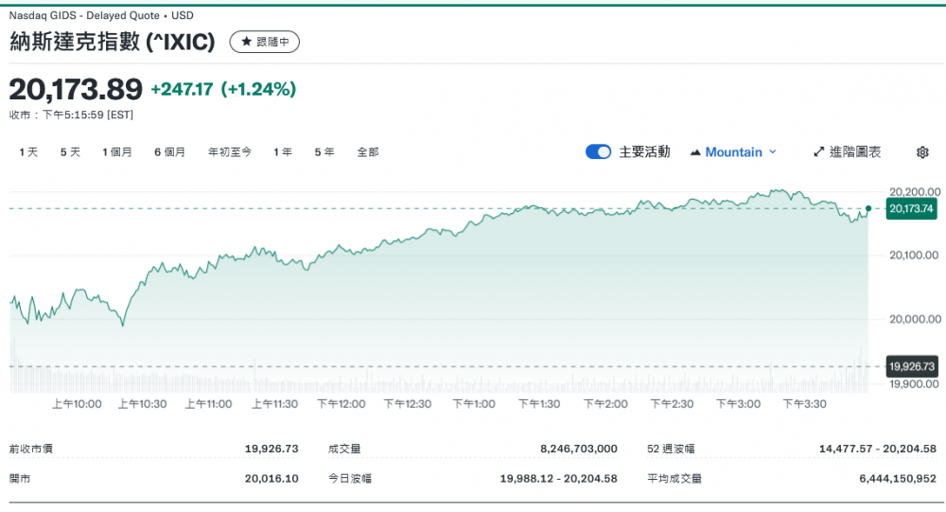This screenshot has width=946, height=512.
Task: Choose the 1個月 chart range
Action: click(117, 152)
